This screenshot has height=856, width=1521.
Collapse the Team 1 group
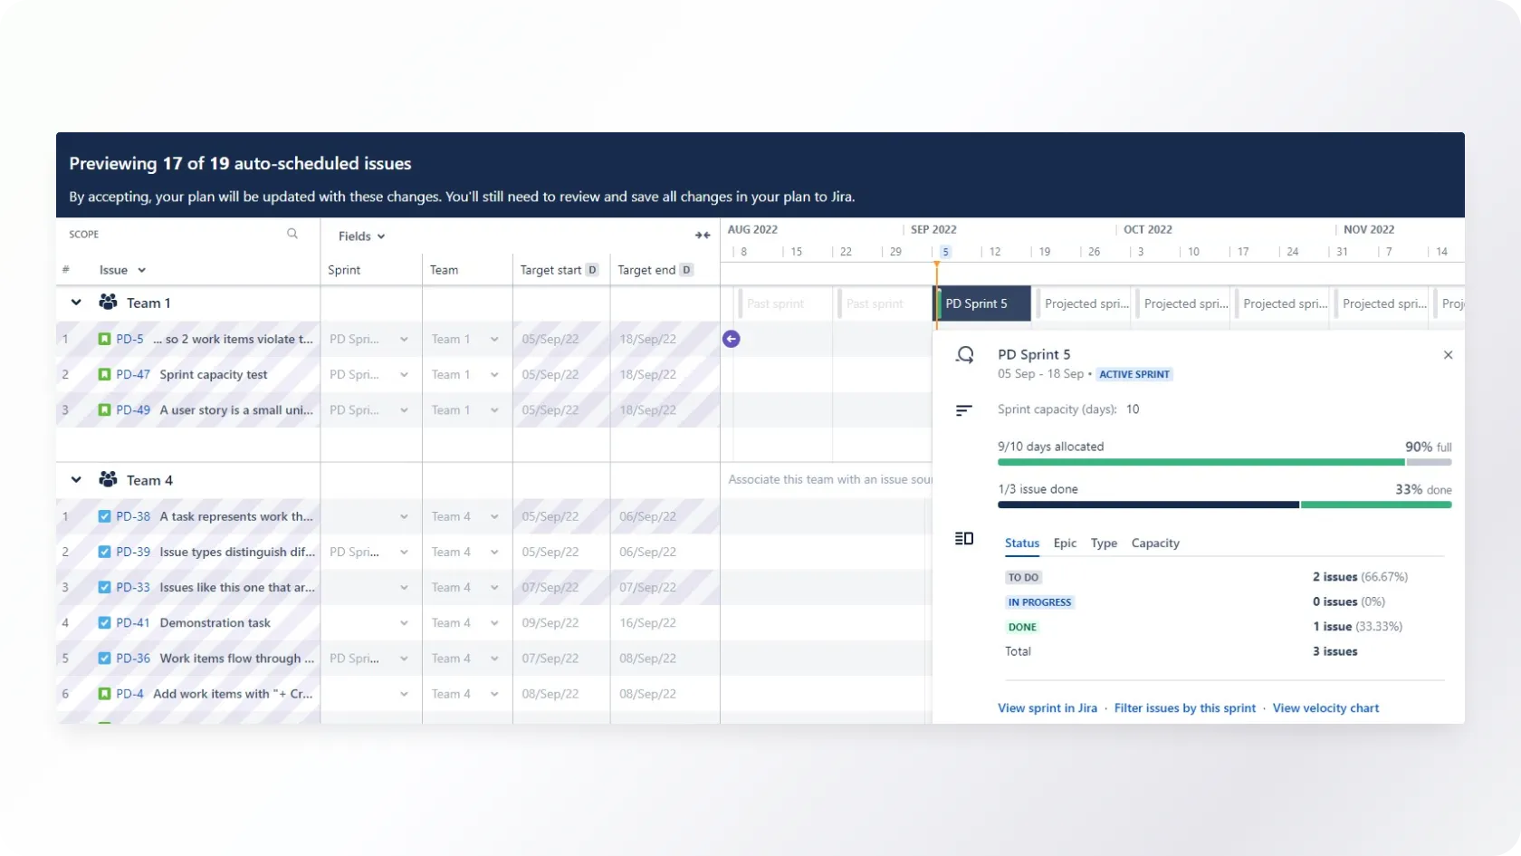tap(77, 303)
